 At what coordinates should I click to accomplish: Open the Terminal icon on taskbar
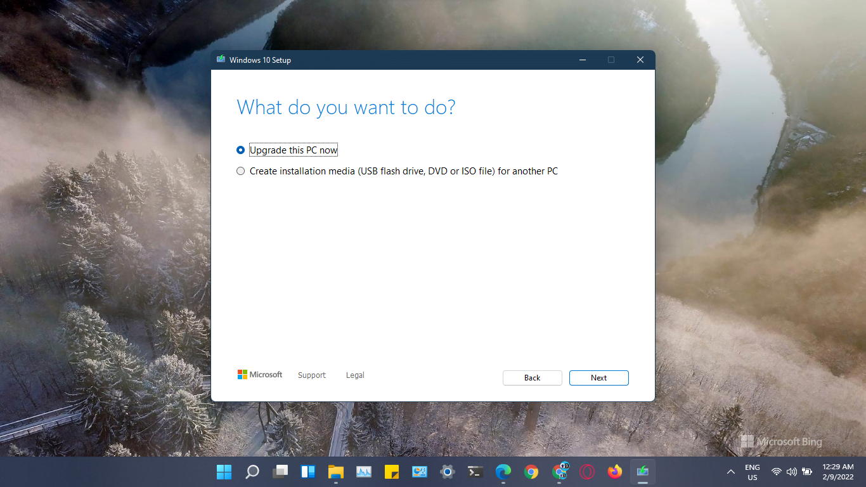click(475, 472)
